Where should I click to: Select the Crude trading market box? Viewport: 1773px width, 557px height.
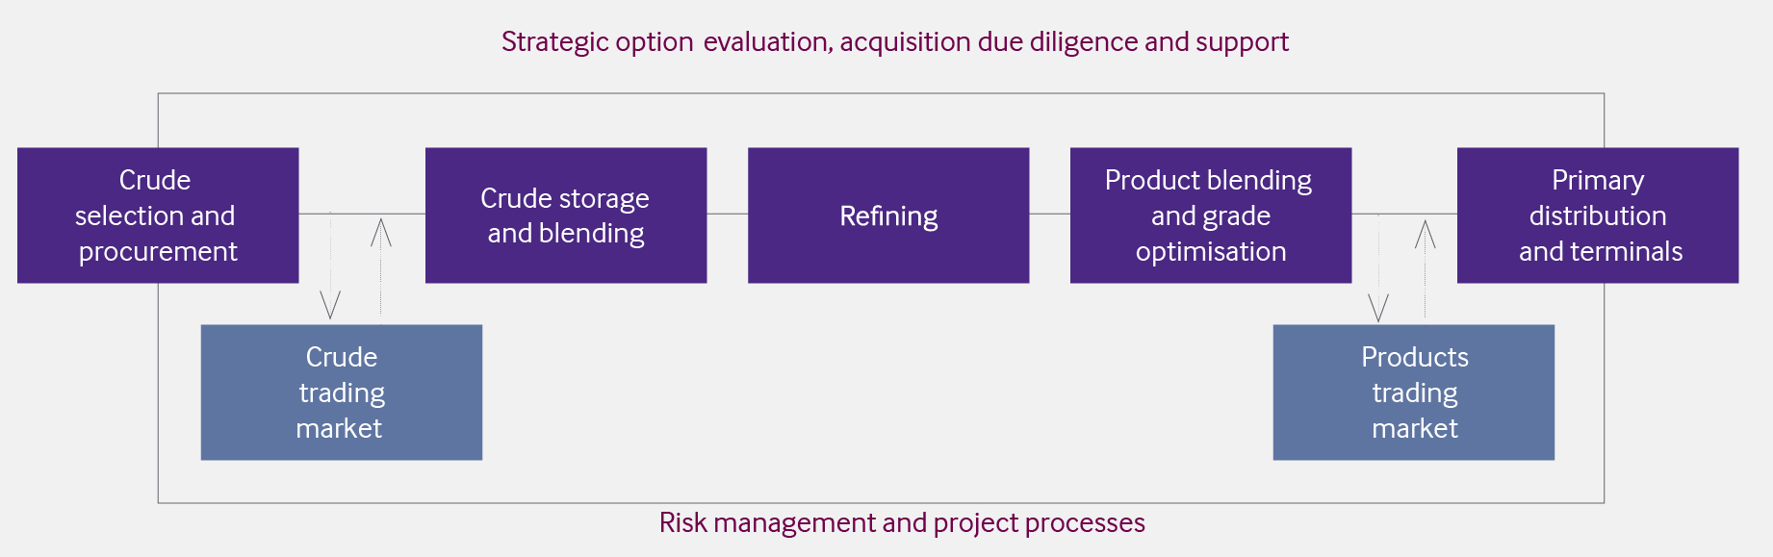pos(342,392)
